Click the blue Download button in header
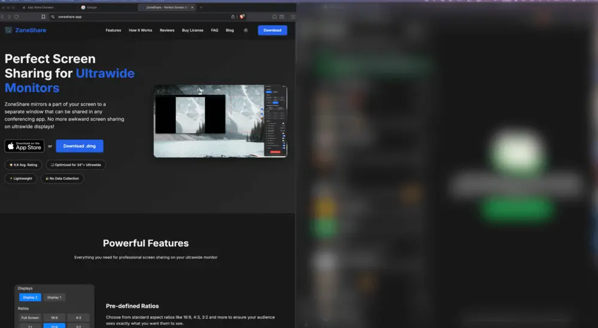The width and height of the screenshot is (598, 328). (x=272, y=30)
